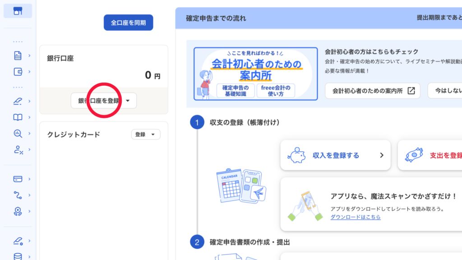462x260 pixels.
Task: Expand the chevron beside the document icon
Action: click(x=29, y=56)
